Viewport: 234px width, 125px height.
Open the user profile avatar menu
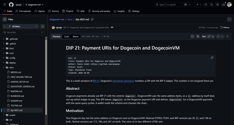pyautogui.click(x=230, y=4)
